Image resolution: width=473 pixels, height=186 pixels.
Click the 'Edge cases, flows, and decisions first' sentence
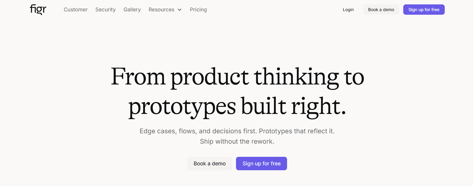click(x=198, y=131)
